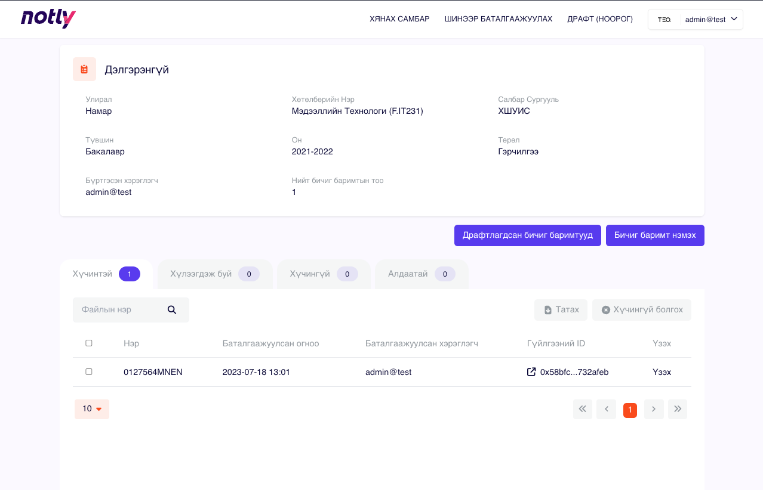Viewport: 763px width, 490px height.
Task: Open transaction ID external link icon
Action: [531, 372]
